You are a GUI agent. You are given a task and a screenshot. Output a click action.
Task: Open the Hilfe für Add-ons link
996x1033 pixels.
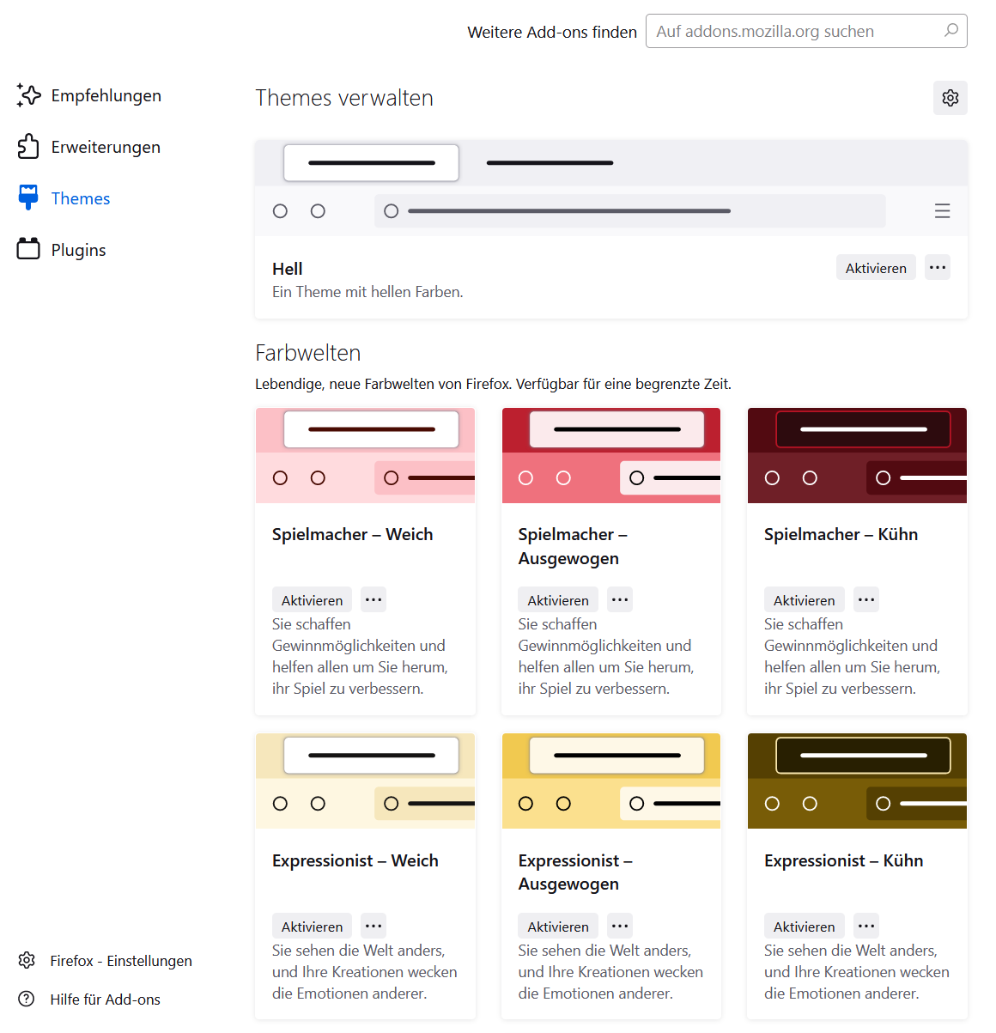point(105,1000)
